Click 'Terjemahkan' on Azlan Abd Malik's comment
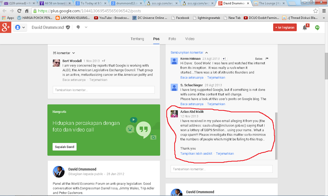This screenshot has height=196, width=328. coord(225,154)
